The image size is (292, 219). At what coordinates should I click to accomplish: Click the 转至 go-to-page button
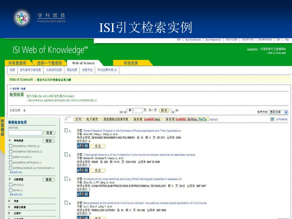164,110
